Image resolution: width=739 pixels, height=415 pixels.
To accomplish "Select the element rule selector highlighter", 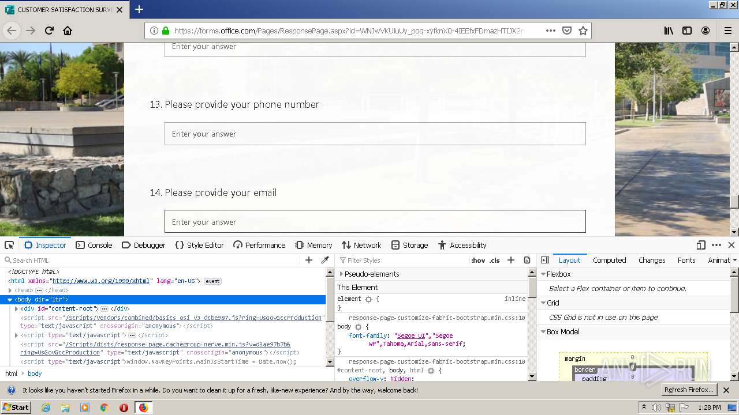I will pyautogui.click(x=368, y=299).
